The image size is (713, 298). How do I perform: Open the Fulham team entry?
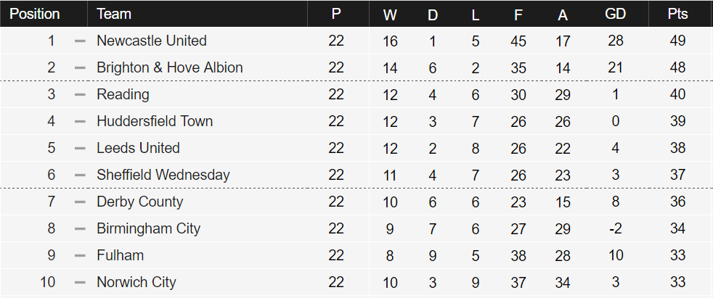pyautogui.click(x=120, y=255)
